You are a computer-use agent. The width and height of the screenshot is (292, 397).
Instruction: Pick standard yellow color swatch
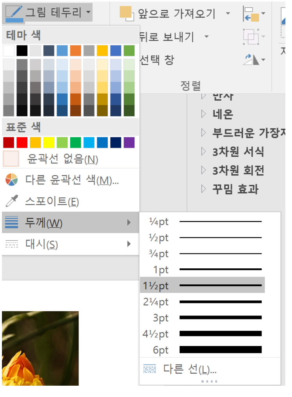pyautogui.click(x=49, y=142)
